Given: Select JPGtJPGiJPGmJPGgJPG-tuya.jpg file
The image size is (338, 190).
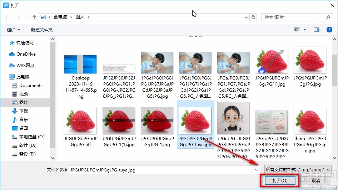Looking at the screenshot, I should (x=195, y=125).
